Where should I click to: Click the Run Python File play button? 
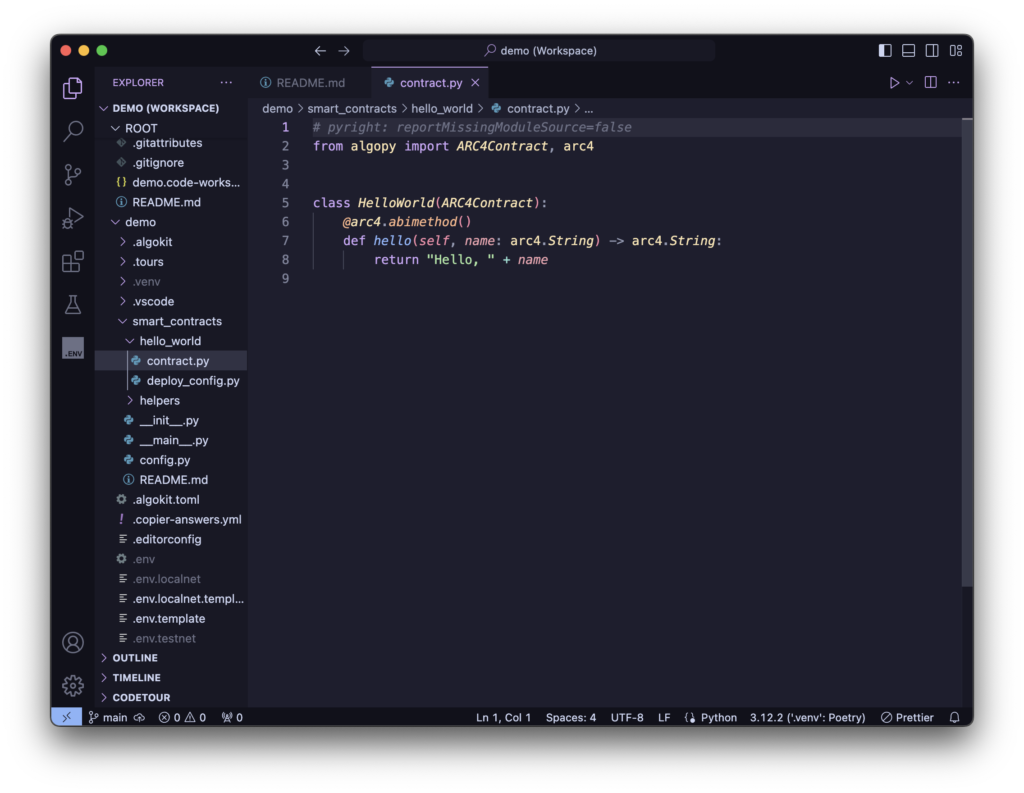tap(894, 83)
